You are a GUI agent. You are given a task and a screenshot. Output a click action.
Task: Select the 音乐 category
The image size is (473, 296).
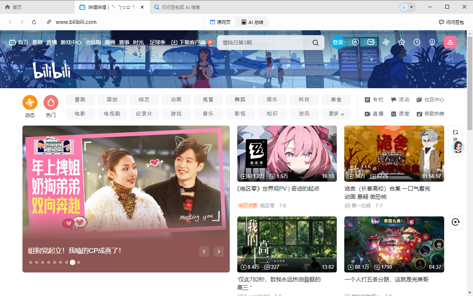(208, 114)
